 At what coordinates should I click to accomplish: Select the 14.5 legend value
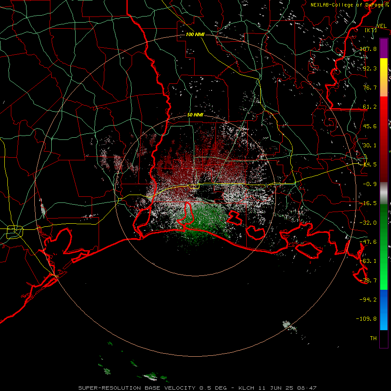click(370, 165)
